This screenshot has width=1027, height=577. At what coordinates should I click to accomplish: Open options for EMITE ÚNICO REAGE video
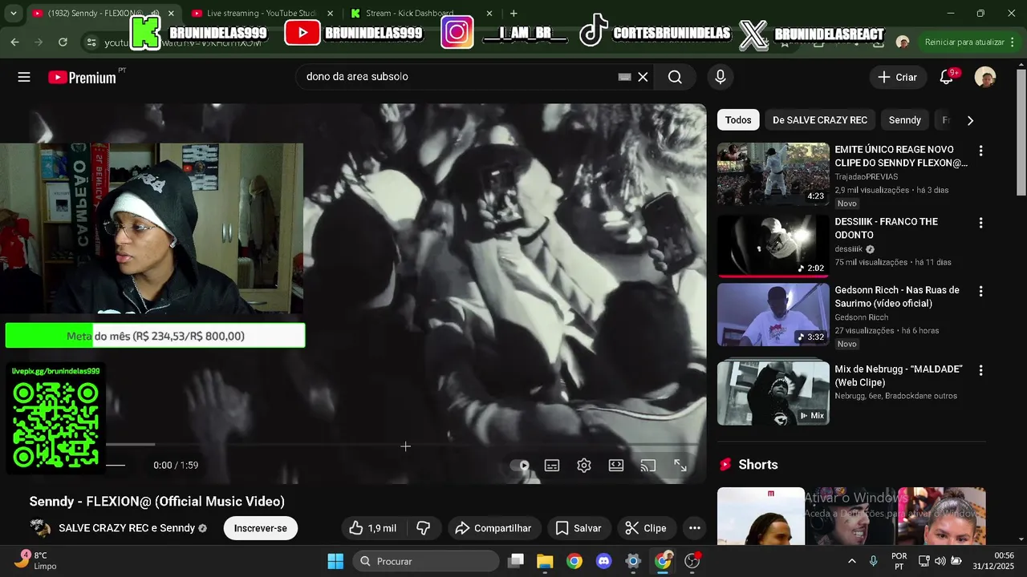[980, 151]
